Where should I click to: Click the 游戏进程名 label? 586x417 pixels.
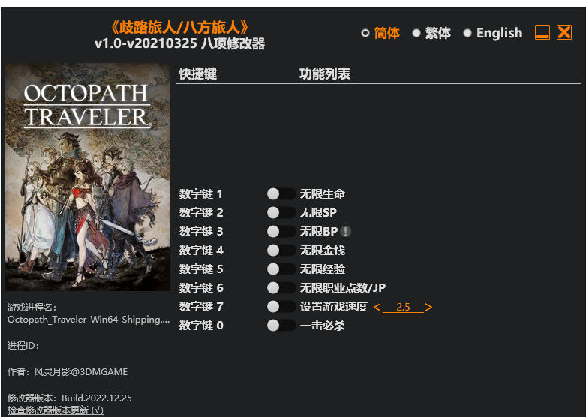click(x=32, y=307)
